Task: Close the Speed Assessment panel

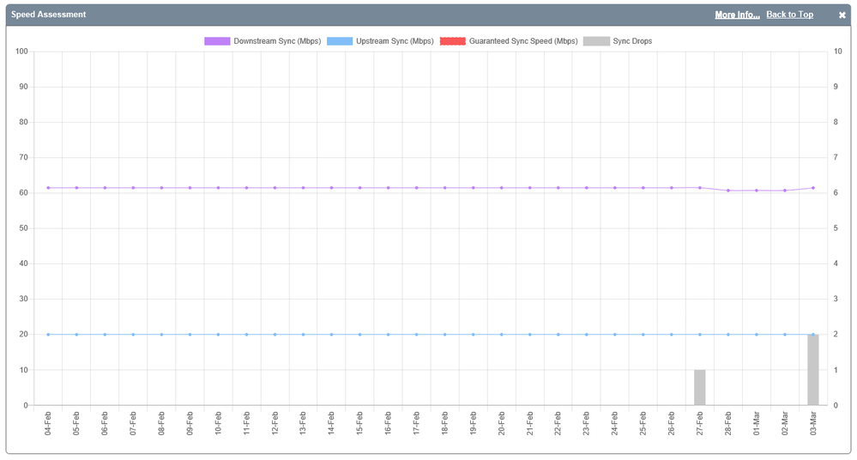Action: [x=842, y=15]
